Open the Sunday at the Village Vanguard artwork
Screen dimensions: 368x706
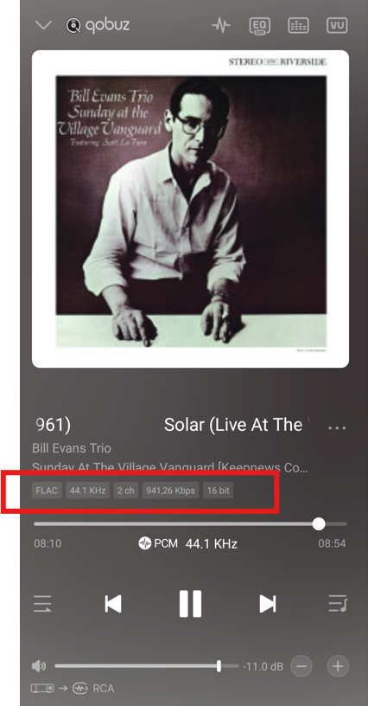pyautogui.click(x=191, y=209)
